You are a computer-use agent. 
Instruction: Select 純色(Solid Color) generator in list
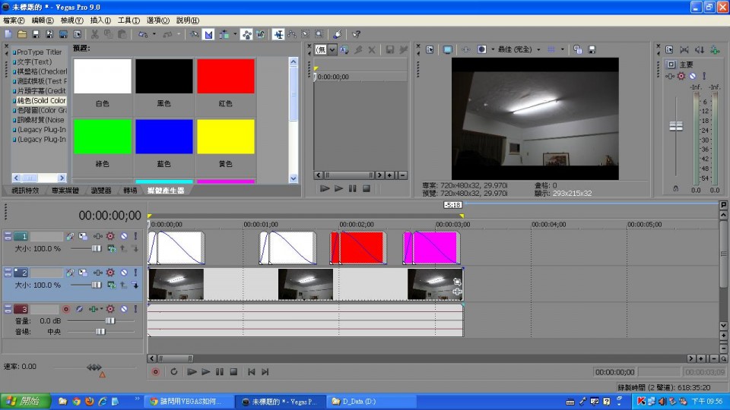(x=40, y=100)
